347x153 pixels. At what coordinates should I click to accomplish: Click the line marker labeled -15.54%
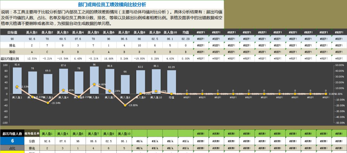(48, 103)
